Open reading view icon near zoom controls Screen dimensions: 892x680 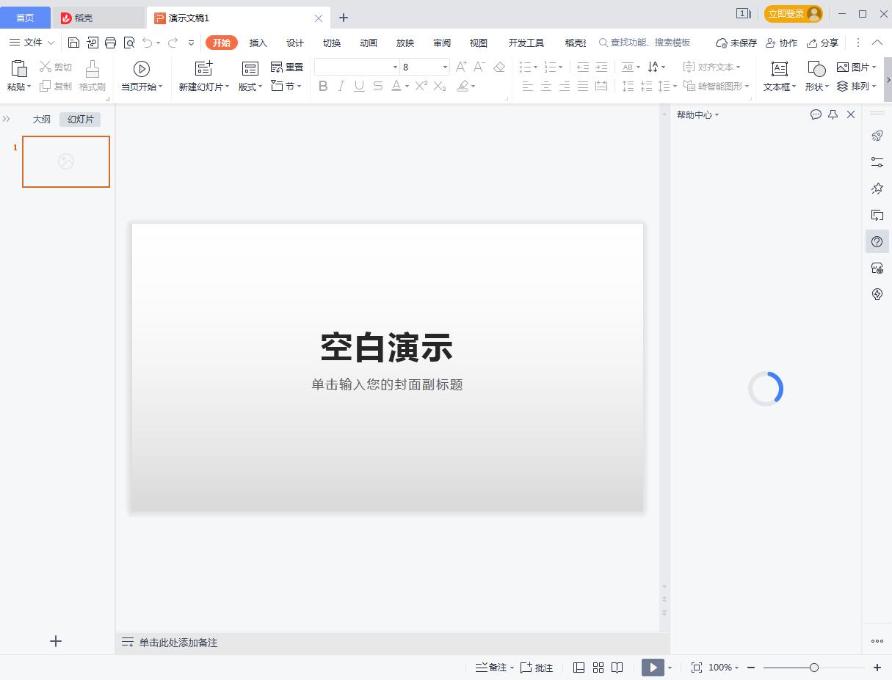click(617, 668)
